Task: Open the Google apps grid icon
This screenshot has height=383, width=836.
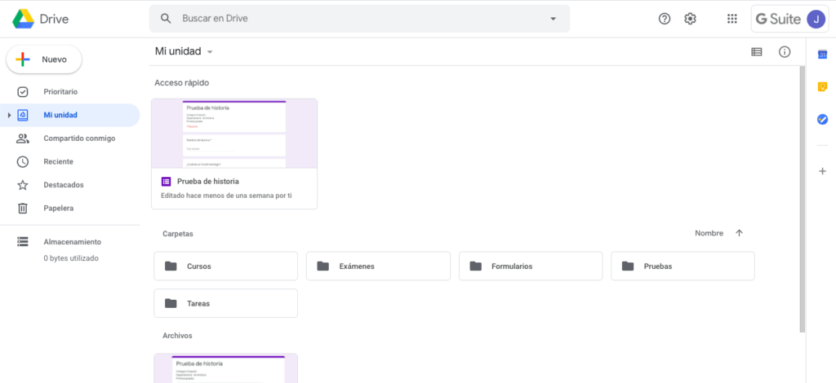Action: coord(731,19)
